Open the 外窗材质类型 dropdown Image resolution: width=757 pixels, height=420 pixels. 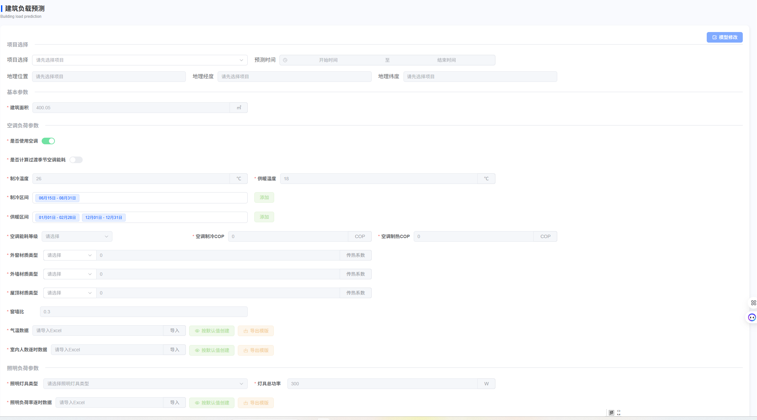(70, 255)
